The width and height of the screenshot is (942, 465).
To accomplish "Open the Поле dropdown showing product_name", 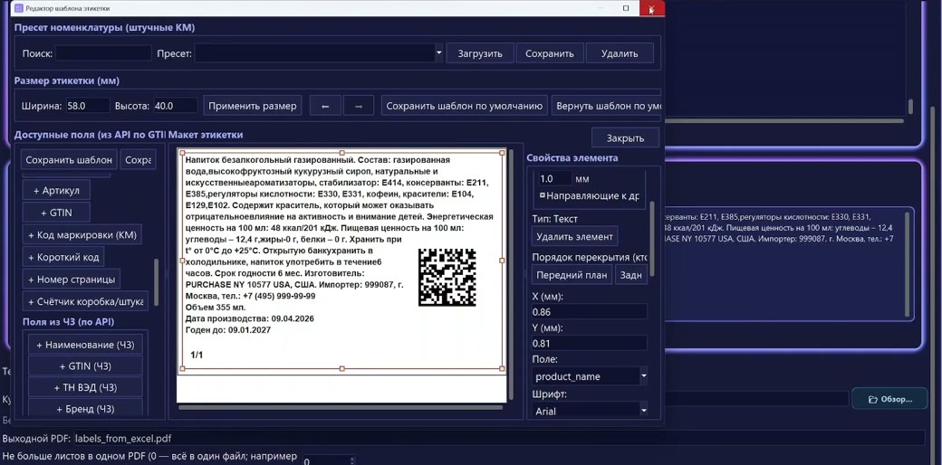I will tap(643, 376).
